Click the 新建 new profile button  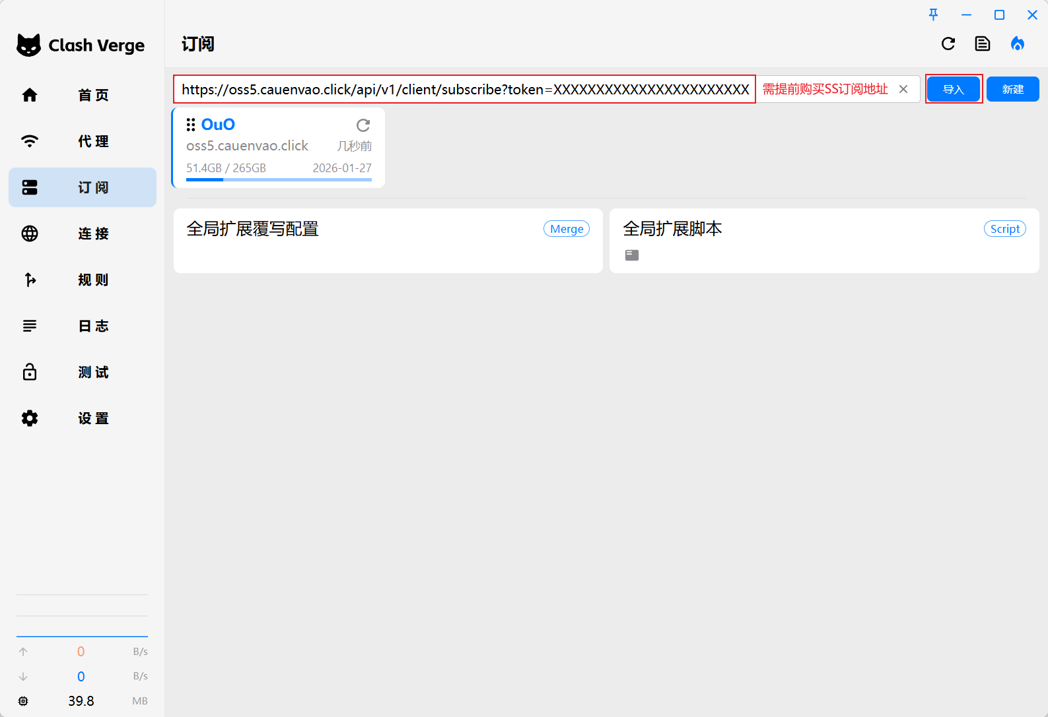pyautogui.click(x=1013, y=89)
